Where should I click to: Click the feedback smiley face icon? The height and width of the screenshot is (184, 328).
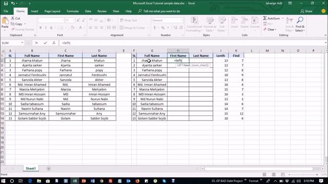pyautogui.click(x=323, y=11)
